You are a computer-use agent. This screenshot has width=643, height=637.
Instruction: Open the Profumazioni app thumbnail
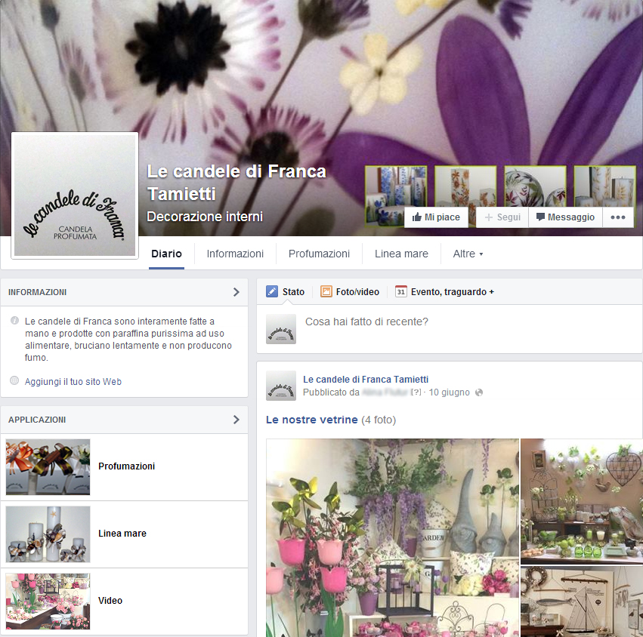(x=48, y=467)
